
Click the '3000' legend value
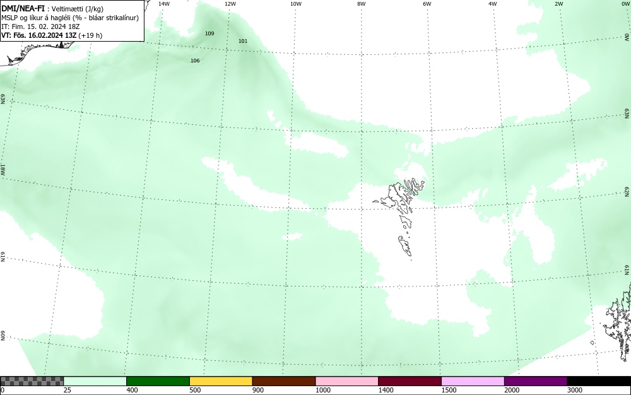(x=575, y=390)
